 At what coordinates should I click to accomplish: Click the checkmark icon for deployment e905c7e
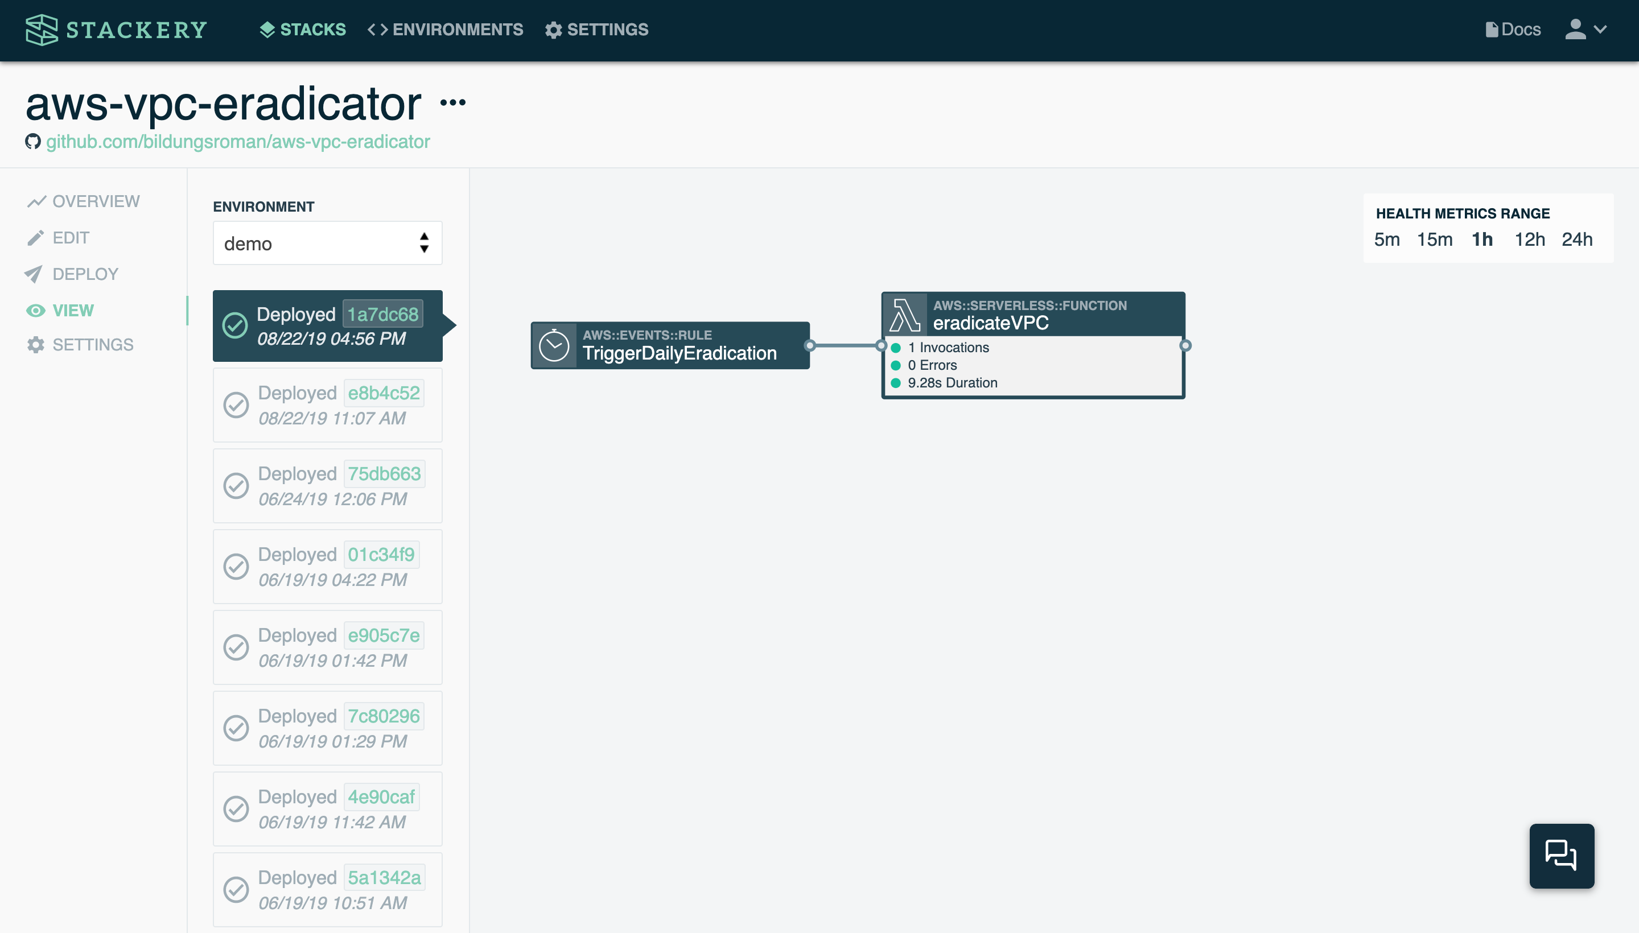pyautogui.click(x=236, y=647)
